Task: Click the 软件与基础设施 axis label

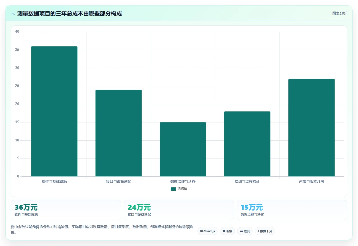Action: coord(54,182)
